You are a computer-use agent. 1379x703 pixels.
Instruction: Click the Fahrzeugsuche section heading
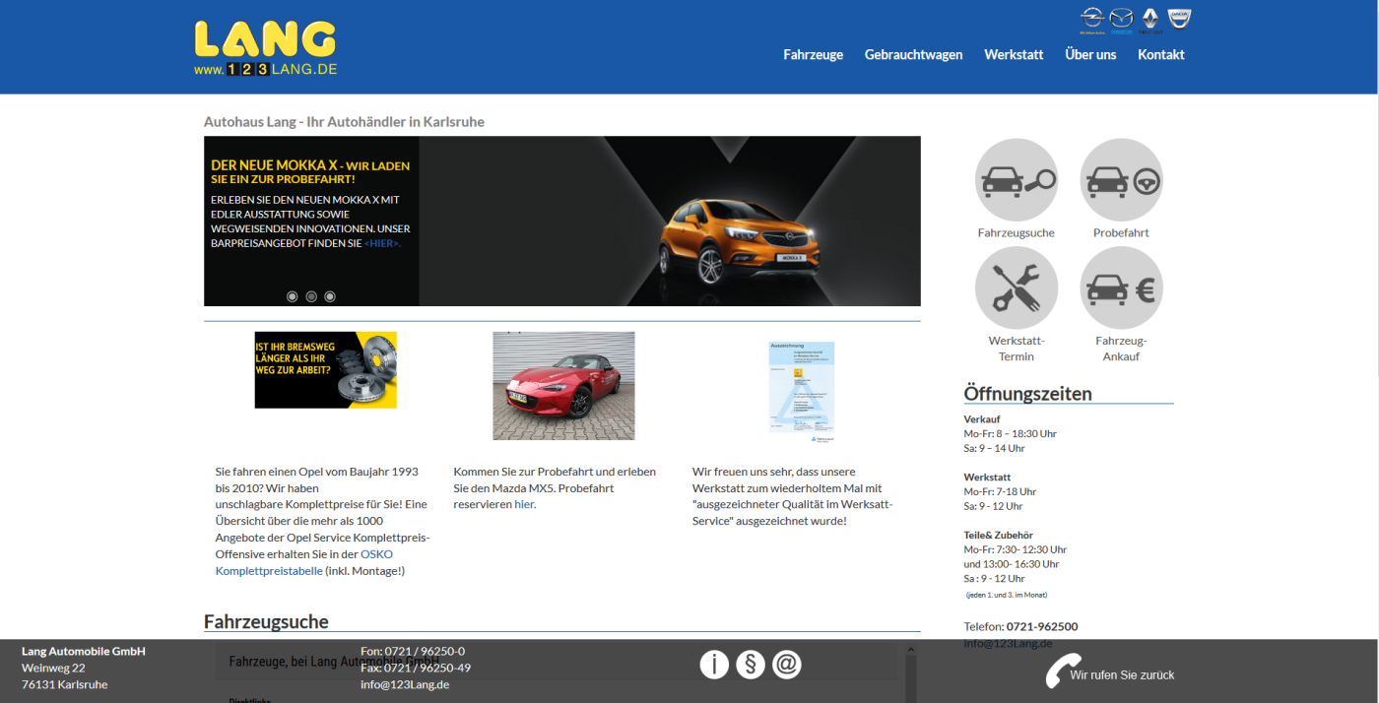[266, 621]
